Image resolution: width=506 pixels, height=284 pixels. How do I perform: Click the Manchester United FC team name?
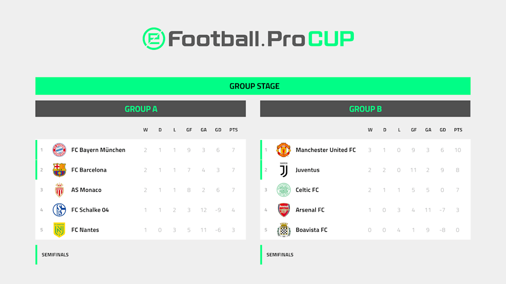326,150
